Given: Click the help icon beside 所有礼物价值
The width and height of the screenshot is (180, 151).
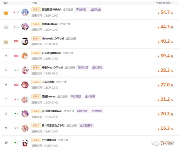Looking at the screenshot, I should (173, 3).
